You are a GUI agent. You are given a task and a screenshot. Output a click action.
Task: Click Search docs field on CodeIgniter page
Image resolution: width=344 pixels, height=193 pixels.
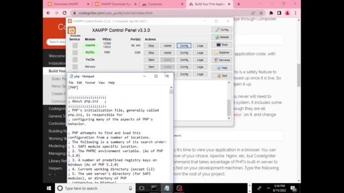(56, 42)
